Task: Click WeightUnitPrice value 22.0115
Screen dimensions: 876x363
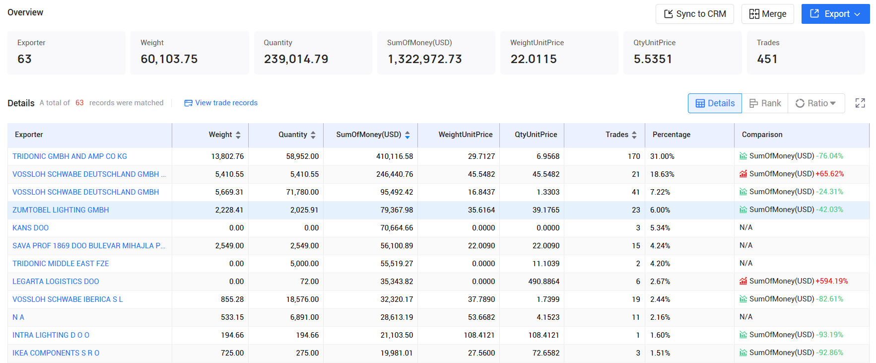Action: tap(534, 59)
